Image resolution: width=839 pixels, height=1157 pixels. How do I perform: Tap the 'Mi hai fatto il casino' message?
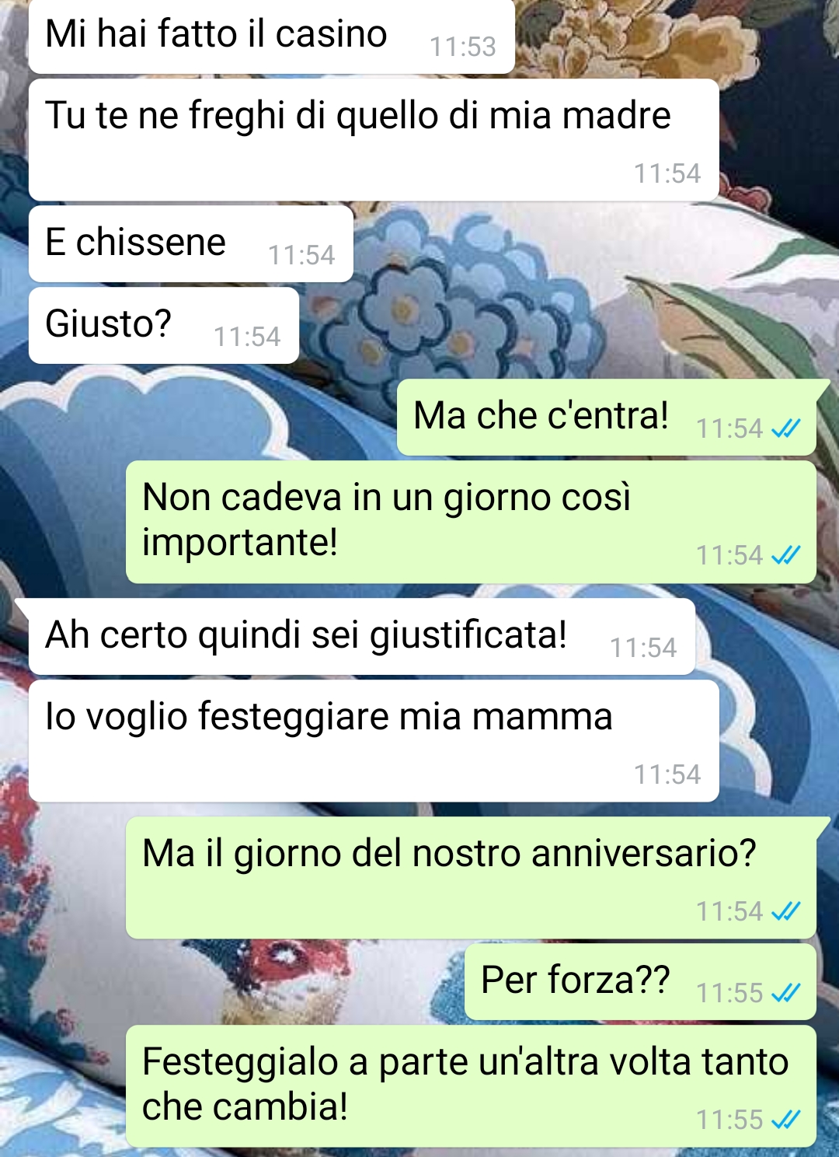pos(271,37)
